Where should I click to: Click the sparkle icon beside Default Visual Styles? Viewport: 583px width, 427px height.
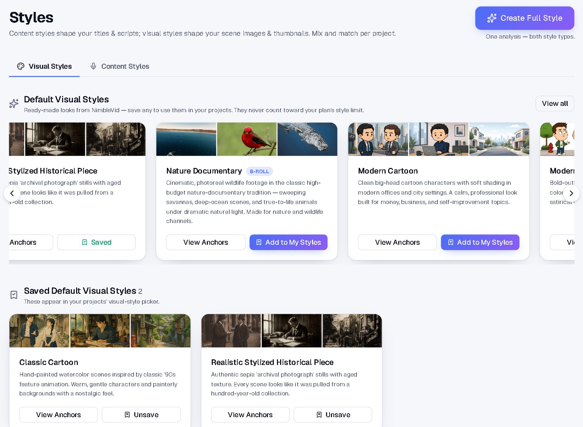(14, 103)
